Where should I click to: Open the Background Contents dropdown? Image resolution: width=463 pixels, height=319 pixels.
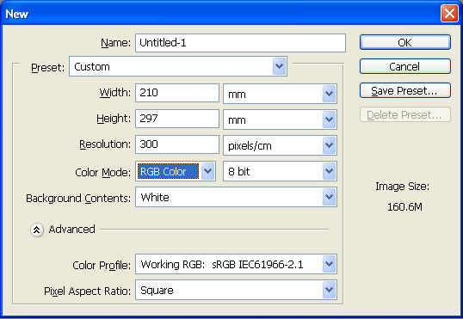pos(236,197)
